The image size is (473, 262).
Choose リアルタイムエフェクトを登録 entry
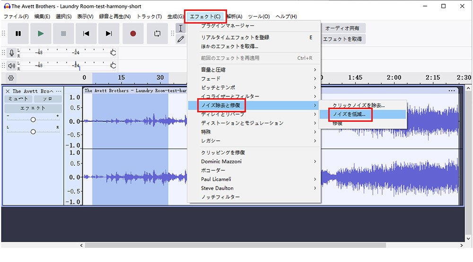(x=254, y=37)
